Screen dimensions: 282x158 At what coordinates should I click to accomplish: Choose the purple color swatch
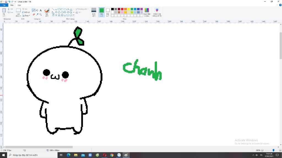tap(142, 9)
